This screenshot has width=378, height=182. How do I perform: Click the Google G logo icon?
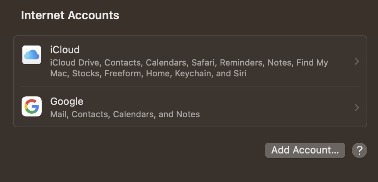point(32,106)
